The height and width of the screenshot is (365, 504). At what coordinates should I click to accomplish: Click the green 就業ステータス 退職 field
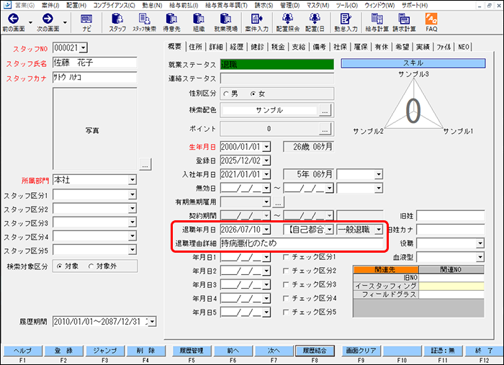click(276, 65)
